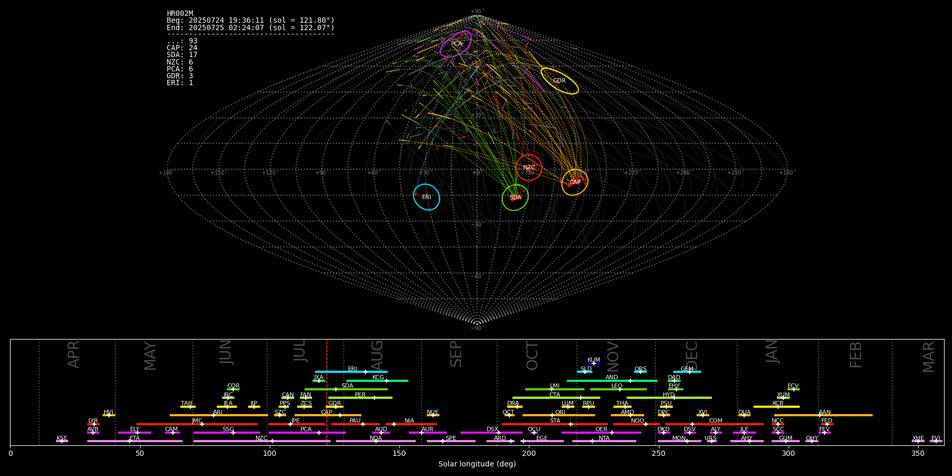952x476 pixels.
Task: Click the cyan ERI activity bar in timeline
Action: 351,372
